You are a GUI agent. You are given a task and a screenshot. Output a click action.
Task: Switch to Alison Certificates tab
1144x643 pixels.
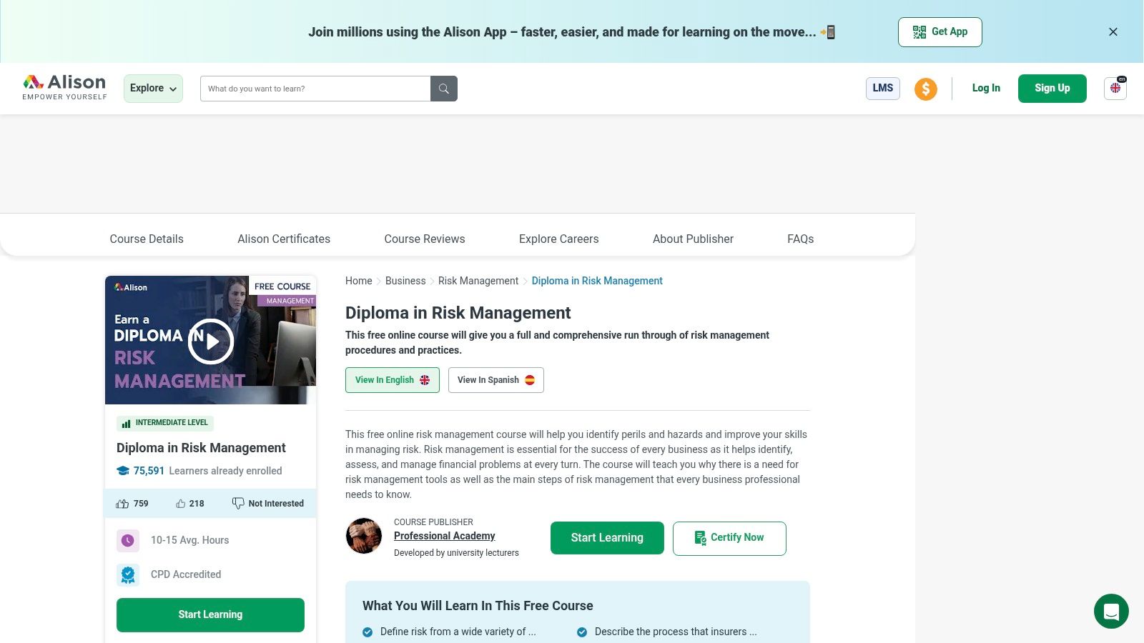pos(284,239)
